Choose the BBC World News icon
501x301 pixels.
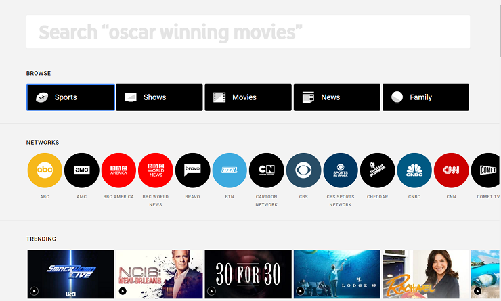click(156, 170)
